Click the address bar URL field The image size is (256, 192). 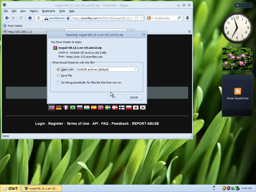(102, 18)
